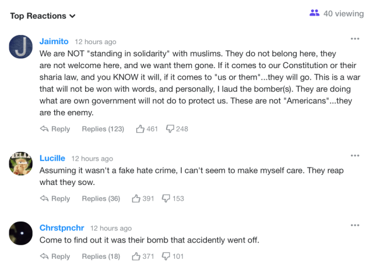The width and height of the screenshot is (373, 274).
Task: Expand the 123 replies under Jaimito's comment
Action: point(103,129)
